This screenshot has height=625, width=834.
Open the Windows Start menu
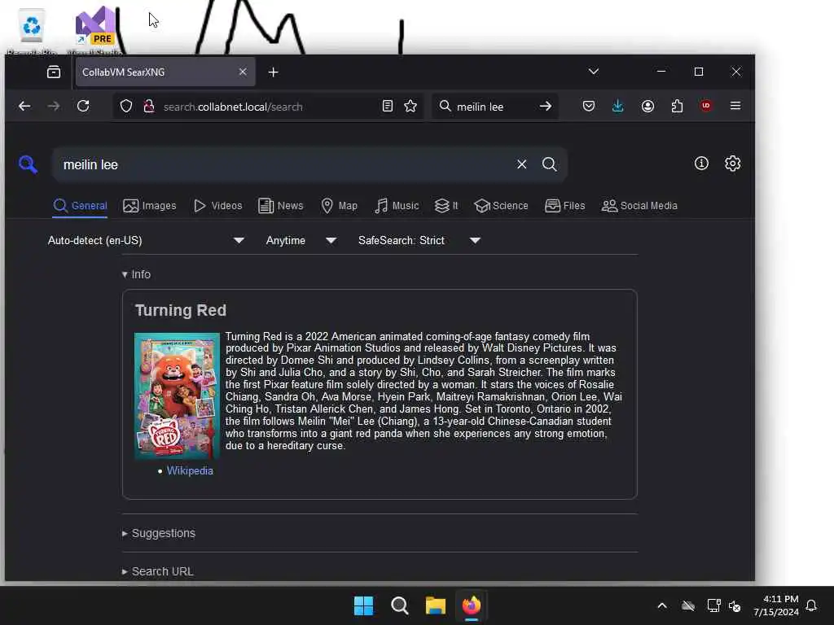coord(364,605)
